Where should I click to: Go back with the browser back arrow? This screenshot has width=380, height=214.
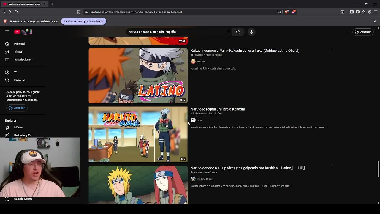coord(4,12)
